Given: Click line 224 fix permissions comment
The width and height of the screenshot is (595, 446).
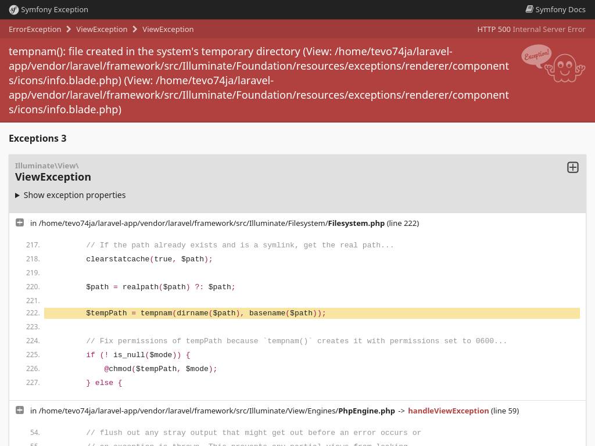Looking at the screenshot, I should coord(296,341).
